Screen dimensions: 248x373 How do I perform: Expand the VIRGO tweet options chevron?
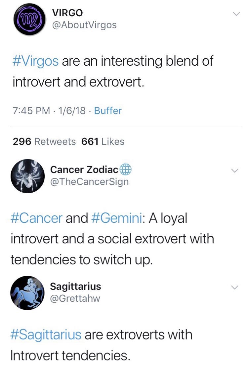point(235,14)
